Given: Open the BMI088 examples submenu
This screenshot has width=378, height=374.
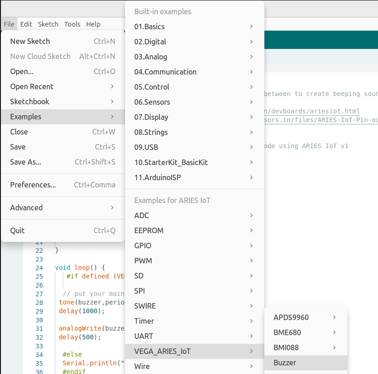Looking at the screenshot, I should (306, 347).
